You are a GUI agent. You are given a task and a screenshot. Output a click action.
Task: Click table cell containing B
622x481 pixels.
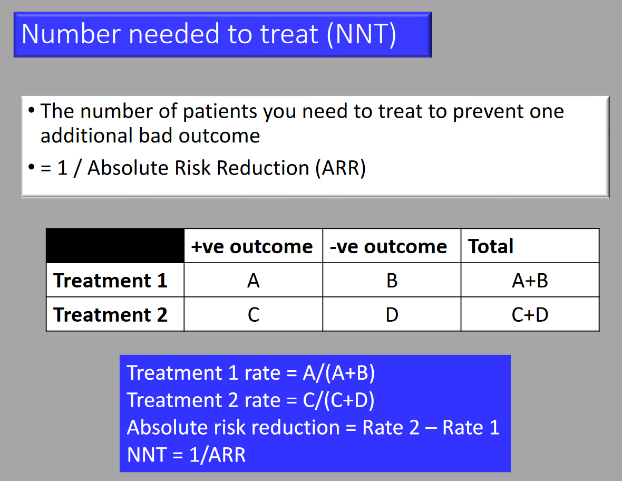click(392, 280)
